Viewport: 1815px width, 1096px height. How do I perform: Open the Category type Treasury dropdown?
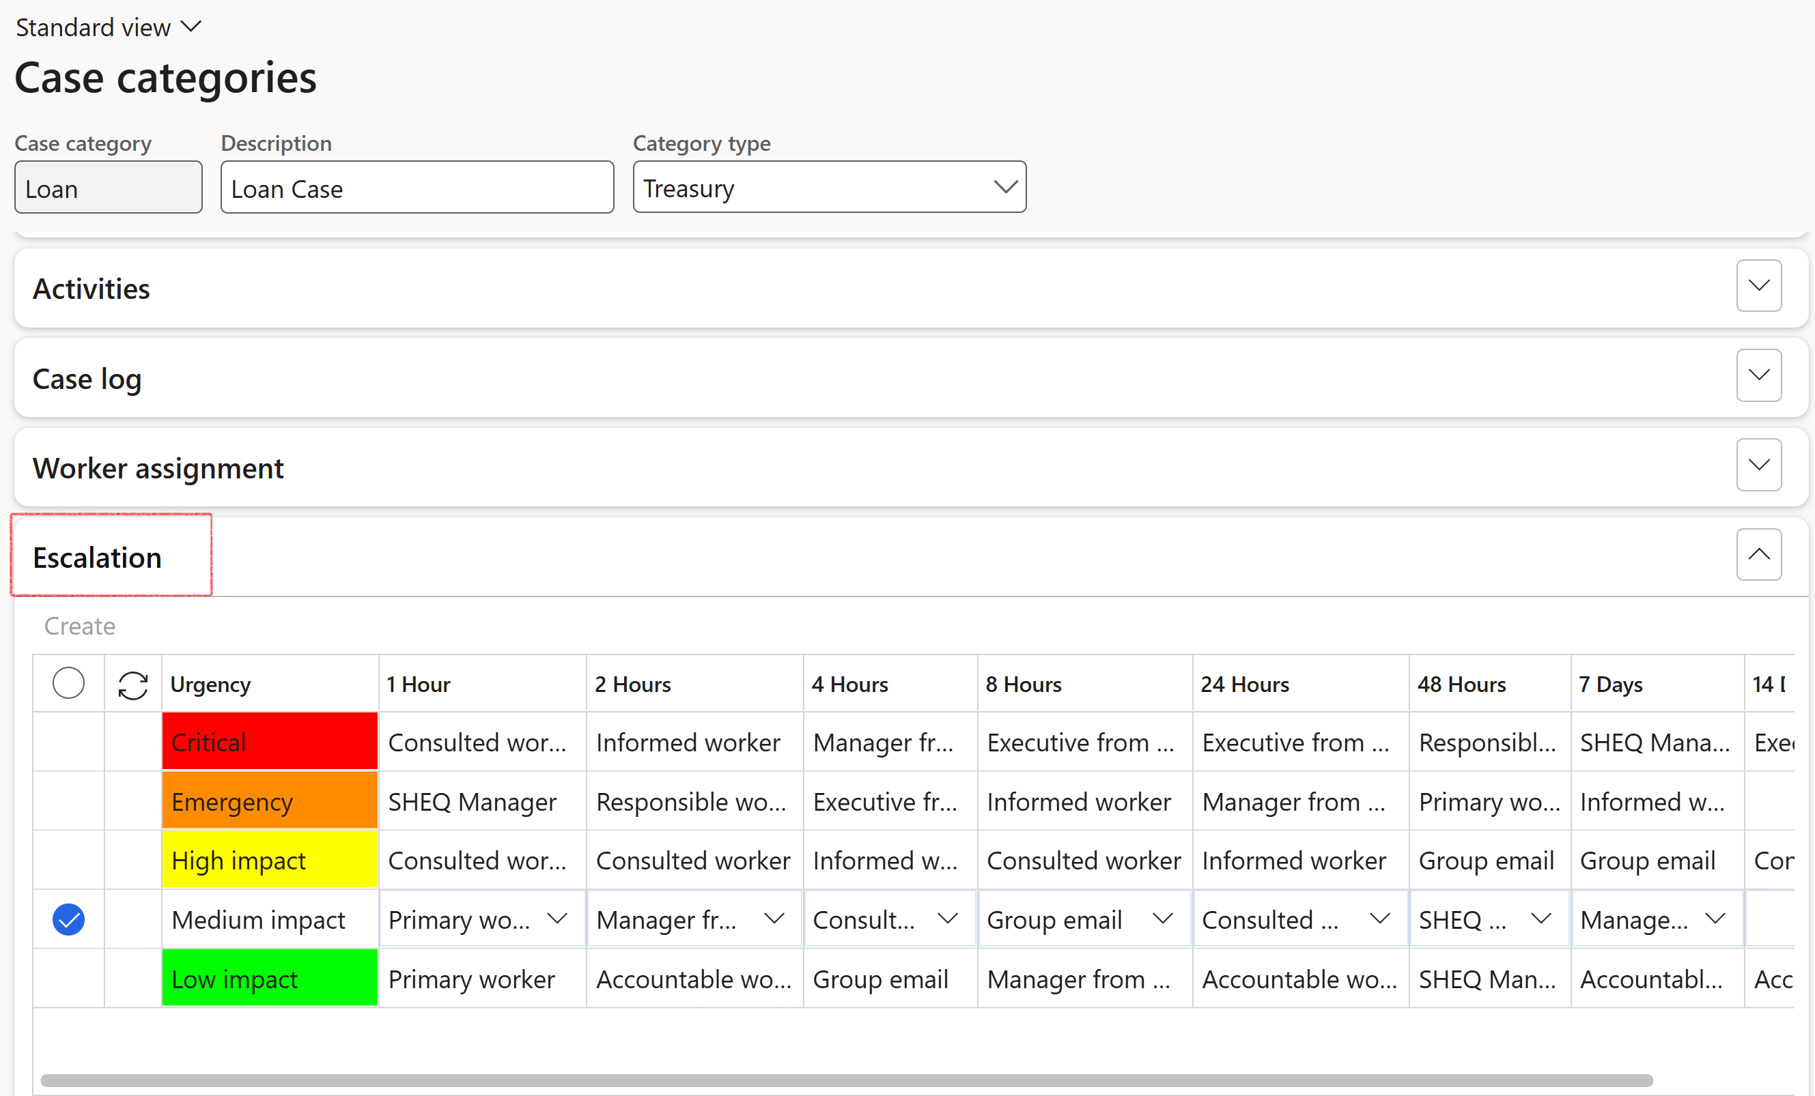(1004, 188)
